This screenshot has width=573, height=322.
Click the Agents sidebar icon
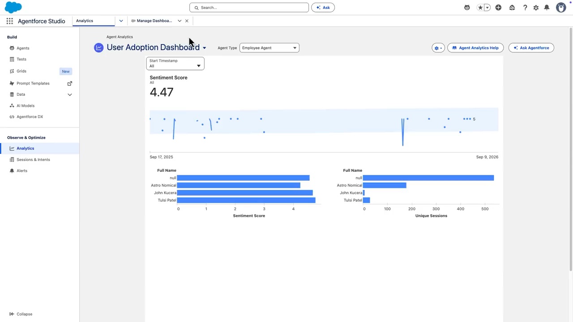coord(12,48)
